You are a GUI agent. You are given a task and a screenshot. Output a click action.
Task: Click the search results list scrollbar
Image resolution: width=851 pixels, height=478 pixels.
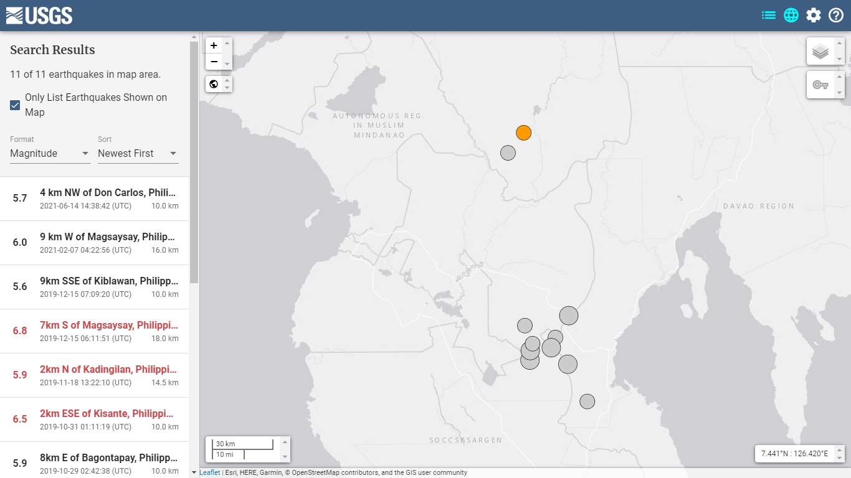tap(194, 162)
